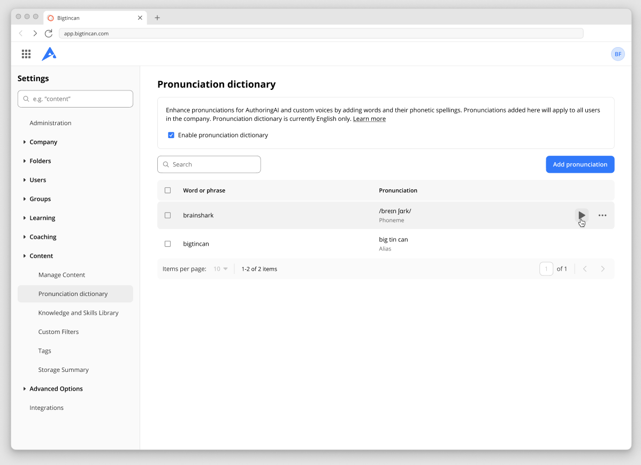
Task: Close the Bigtincan browser tab
Action: 140,18
